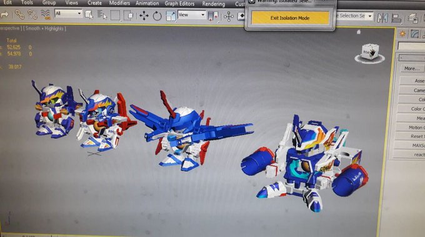The height and width of the screenshot is (237, 425).
Task: Choose the Unlink Selection tool
Action: tap(32, 14)
